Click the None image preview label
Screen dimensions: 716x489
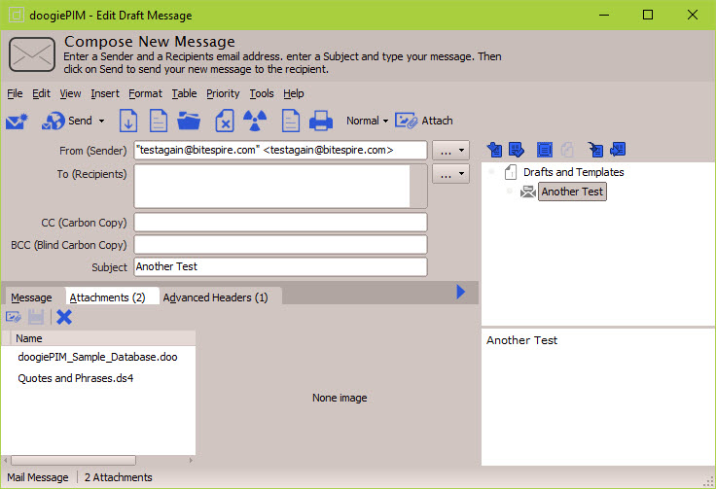point(340,398)
